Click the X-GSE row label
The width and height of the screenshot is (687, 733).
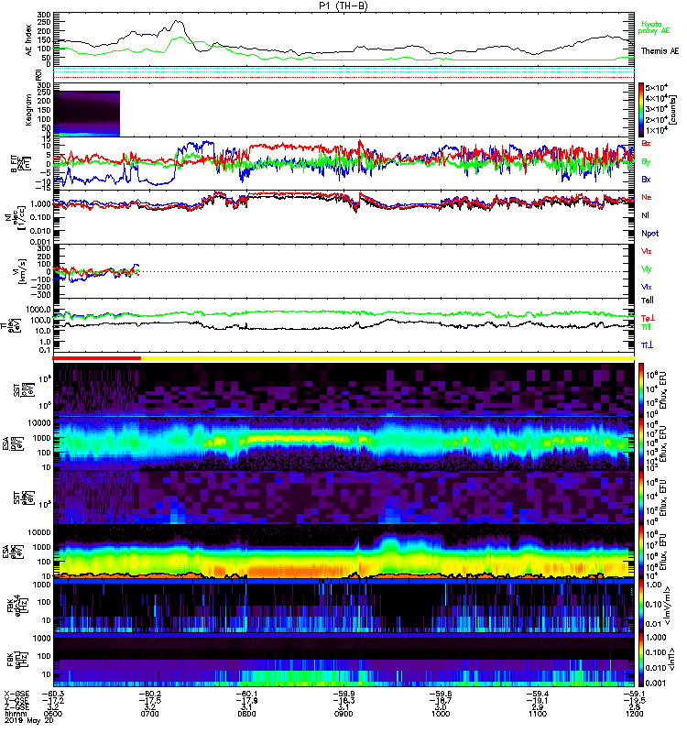pos(16,695)
